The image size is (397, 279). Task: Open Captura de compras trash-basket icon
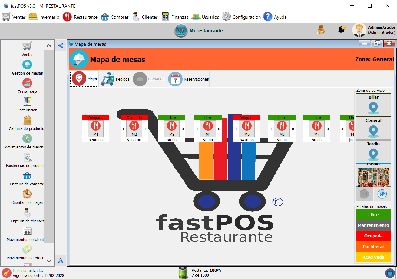pyautogui.click(x=27, y=175)
